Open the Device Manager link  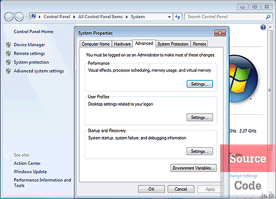point(29,45)
